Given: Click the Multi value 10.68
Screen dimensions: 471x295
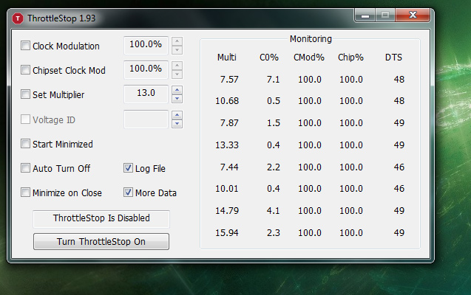Looking at the screenshot, I should (227, 101).
